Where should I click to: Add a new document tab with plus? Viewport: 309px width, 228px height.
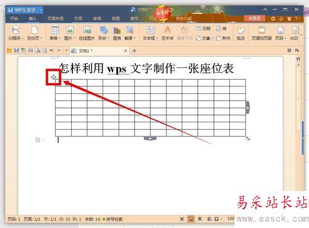pos(134,51)
